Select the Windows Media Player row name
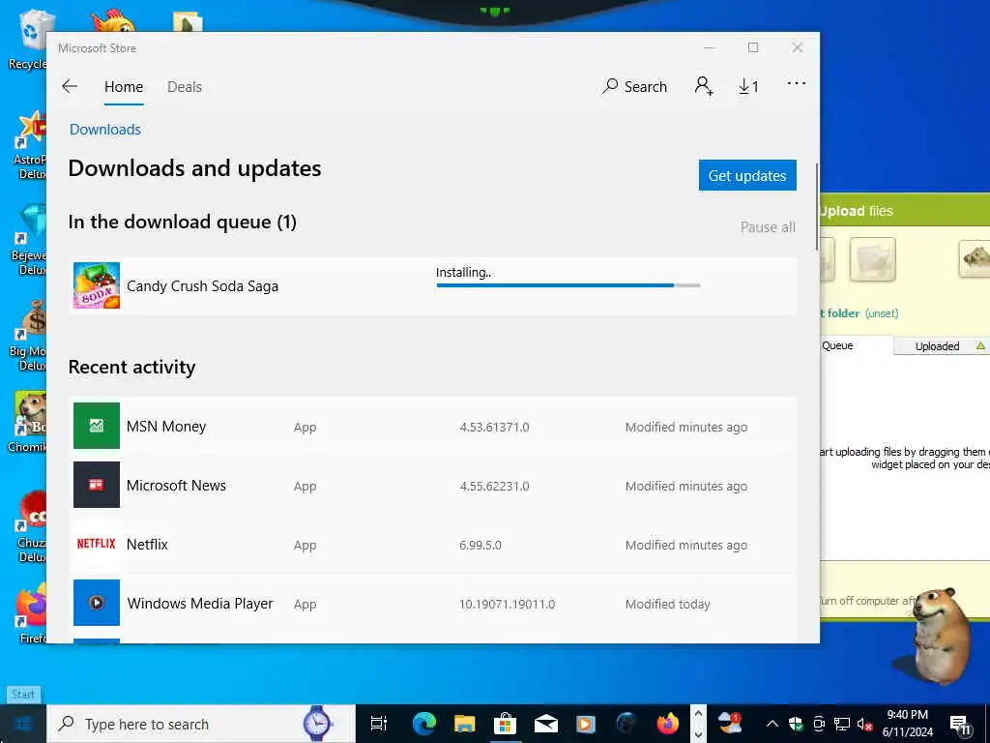The height and width of the screenshot is (743, 990). tap(200, 604)
